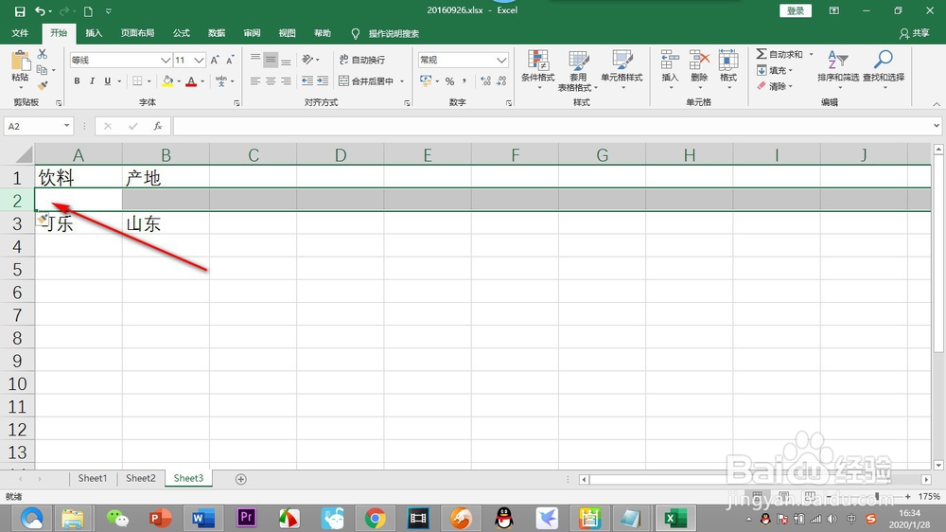Switch to the 视图 tab
This screenshot has height=532, width=946.
pyautogui.click(x=288, y=33)
